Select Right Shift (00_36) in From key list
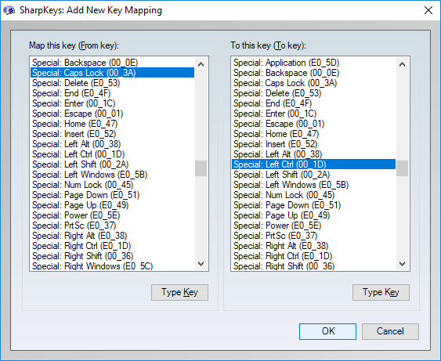The height and width of the screenshot is (361, 441). click(112, 256)
